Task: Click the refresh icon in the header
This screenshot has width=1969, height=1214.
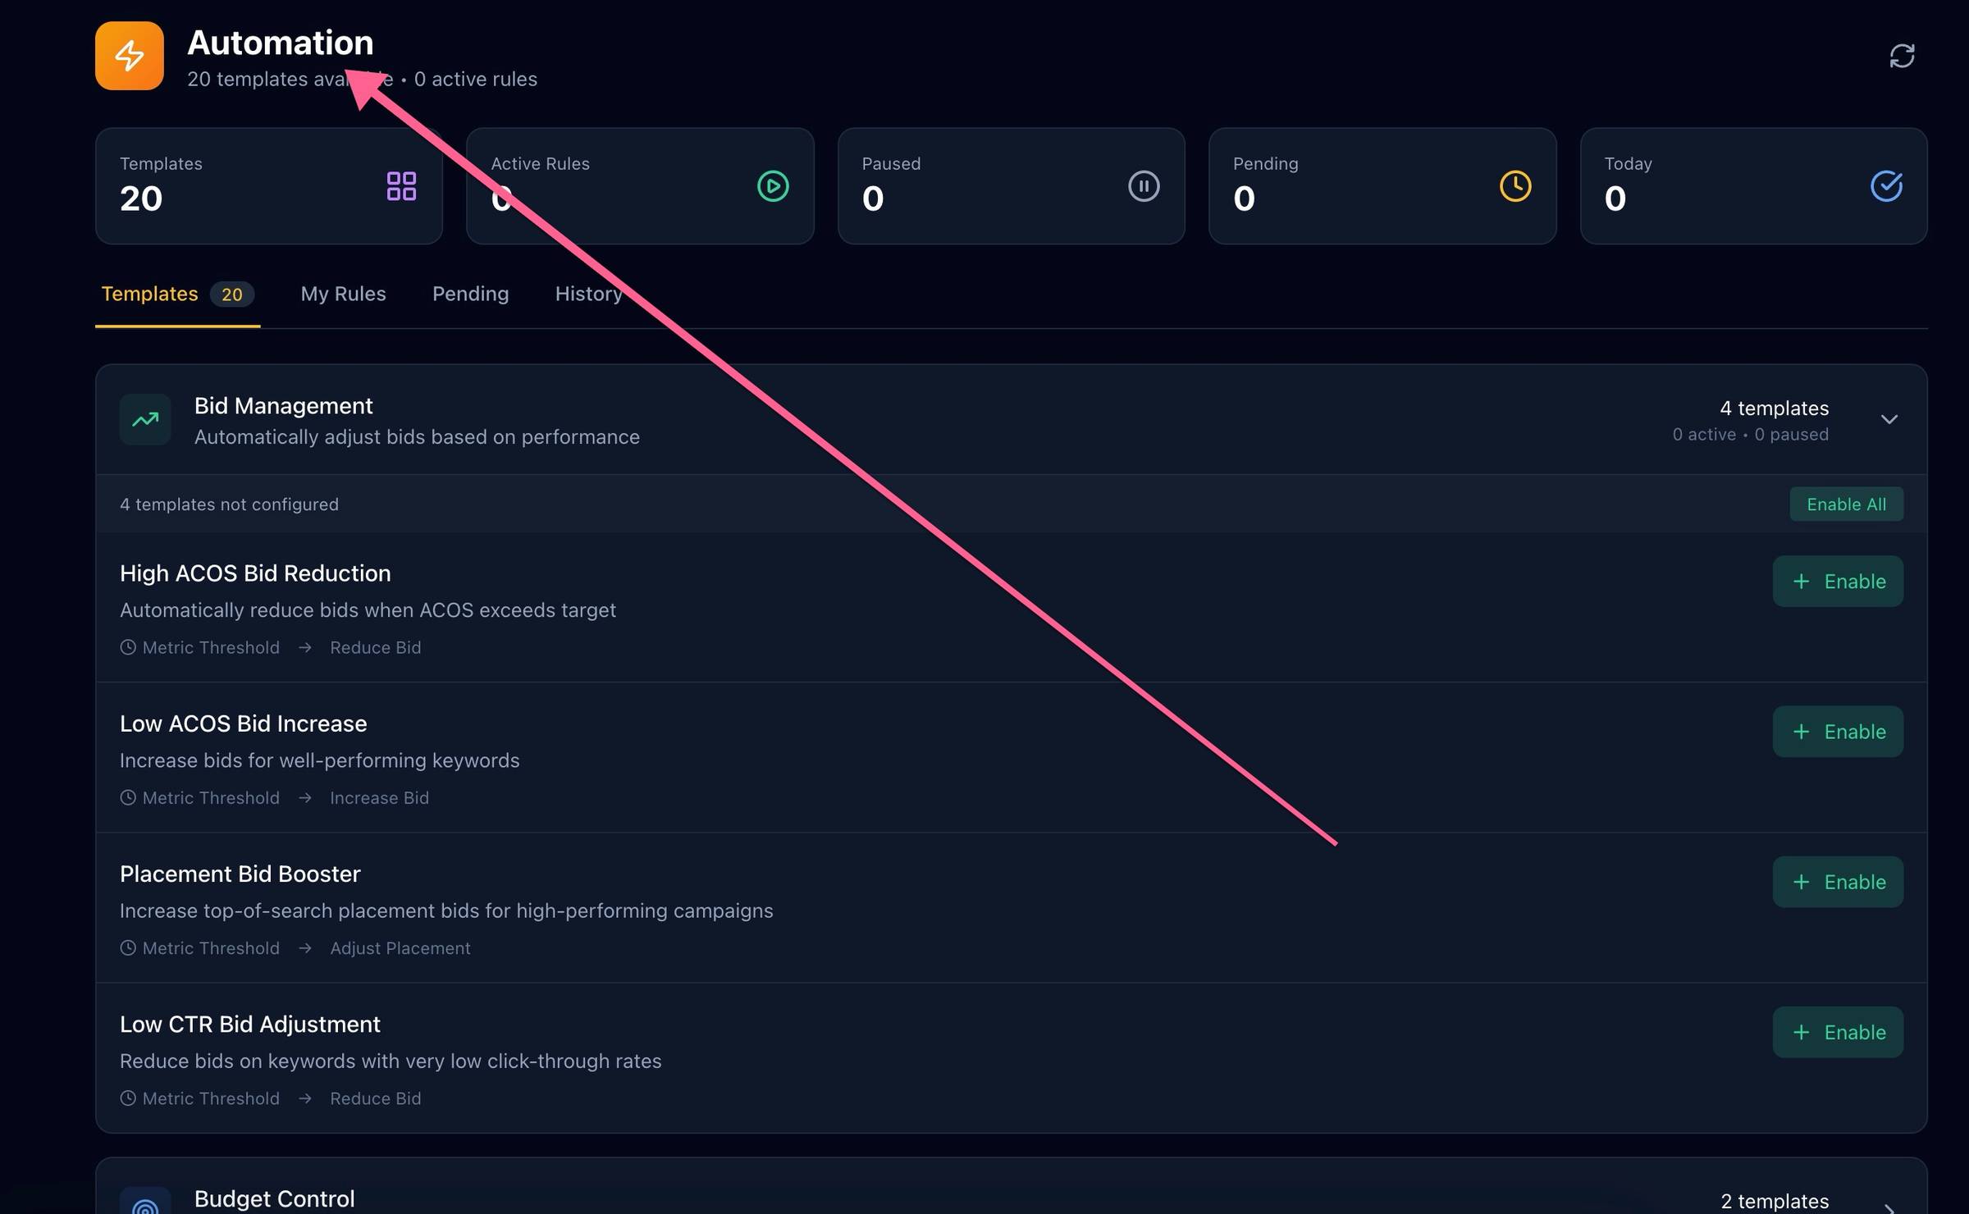Action: (x=1902, y=56)
